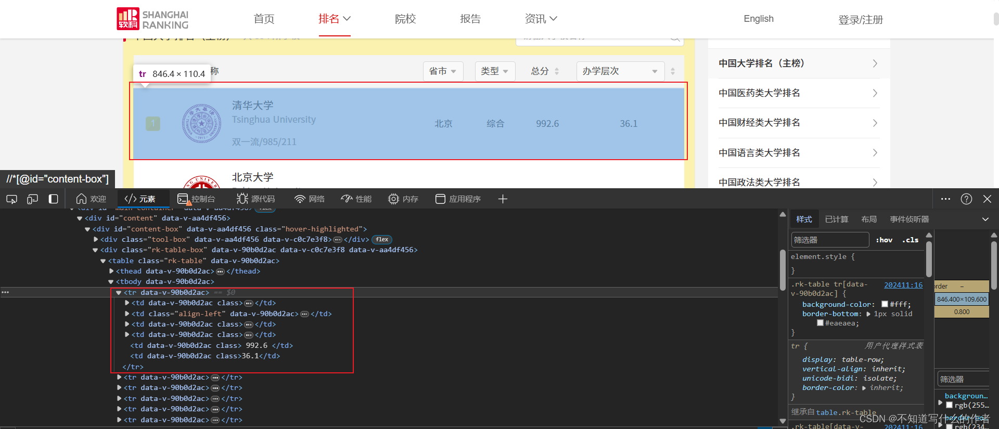Viewport: 999px width, 429px height.
Task: Open the 源代码 sources tab
Action: 255,199
